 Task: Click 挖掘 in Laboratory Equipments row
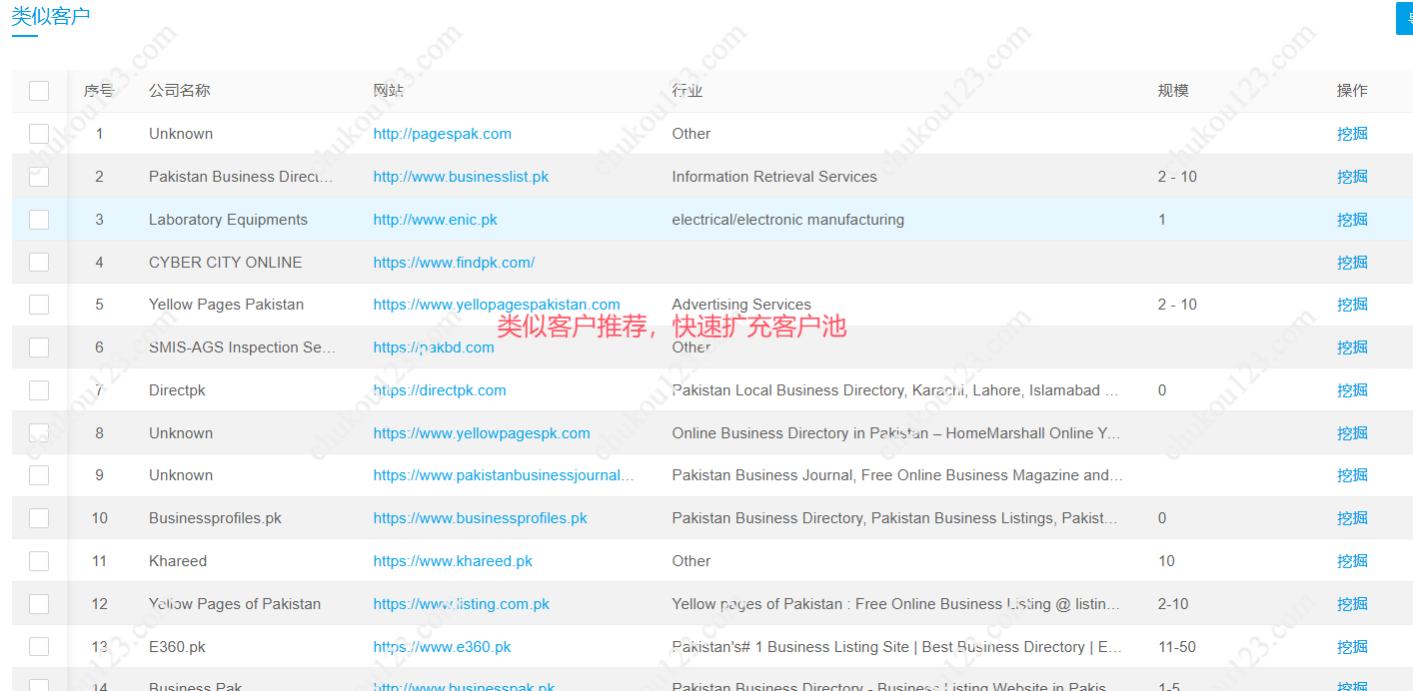pyautogui.click(x=1352, y=220)
